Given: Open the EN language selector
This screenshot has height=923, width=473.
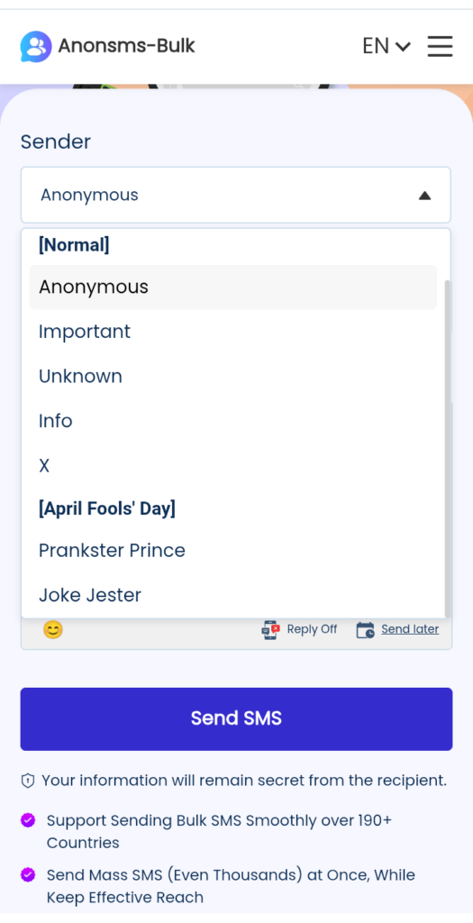Looking at the screenshot, I should [387, 46].
